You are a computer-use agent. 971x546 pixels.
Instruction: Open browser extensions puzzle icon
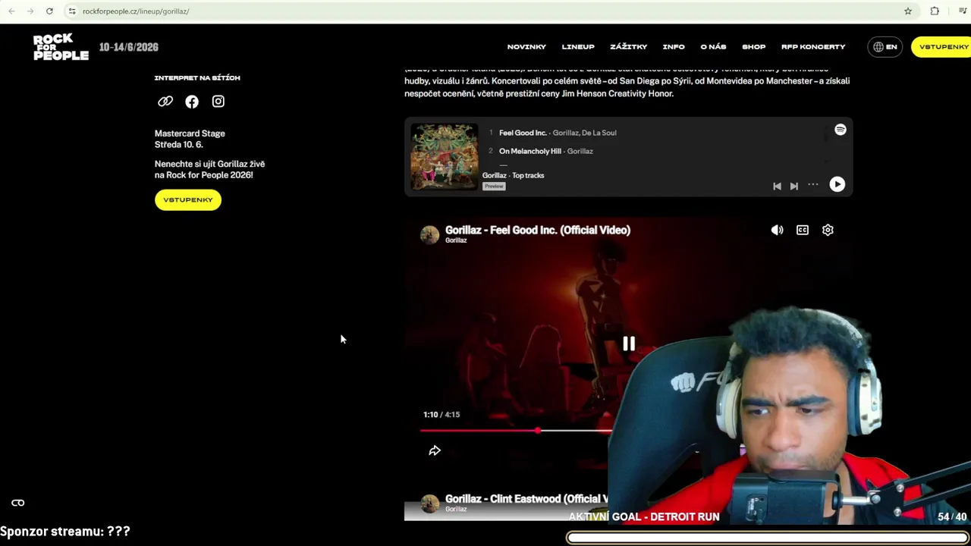point(935,11)
